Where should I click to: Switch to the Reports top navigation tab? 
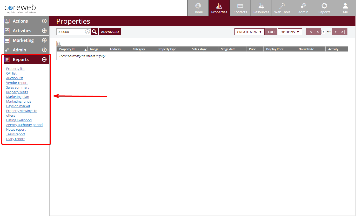[x=324, y=8]
